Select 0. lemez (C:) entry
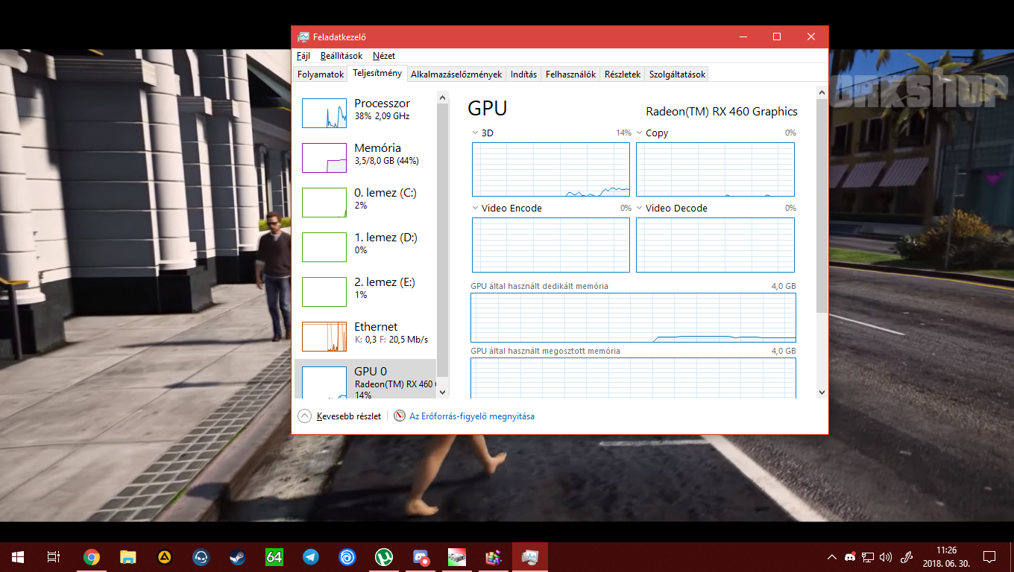1014x572 pixels. (365, 202)
